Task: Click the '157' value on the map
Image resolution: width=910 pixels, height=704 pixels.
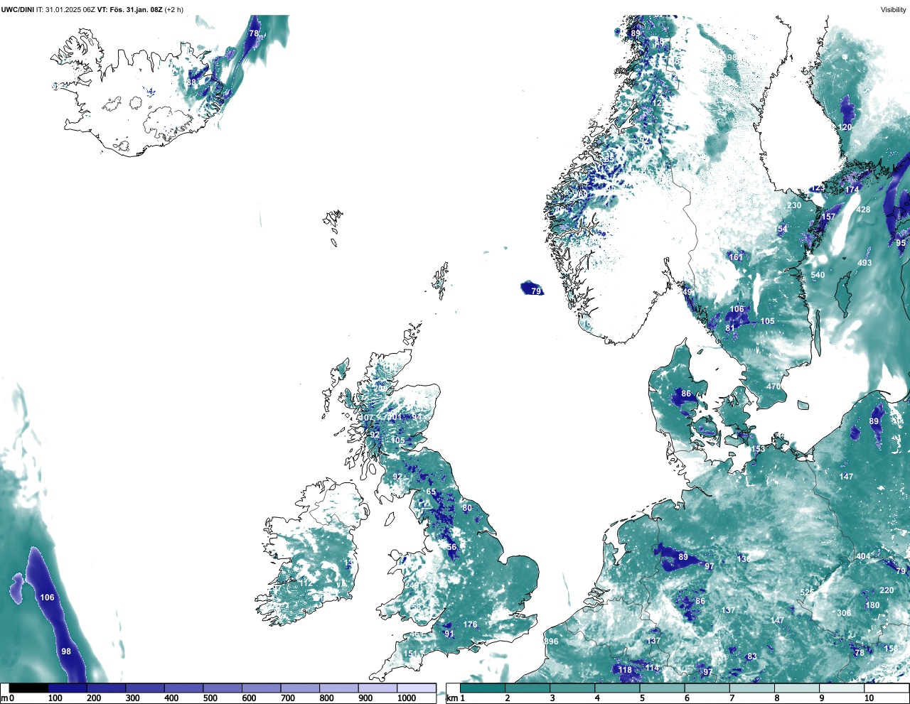Action: (x=829, y=217)
